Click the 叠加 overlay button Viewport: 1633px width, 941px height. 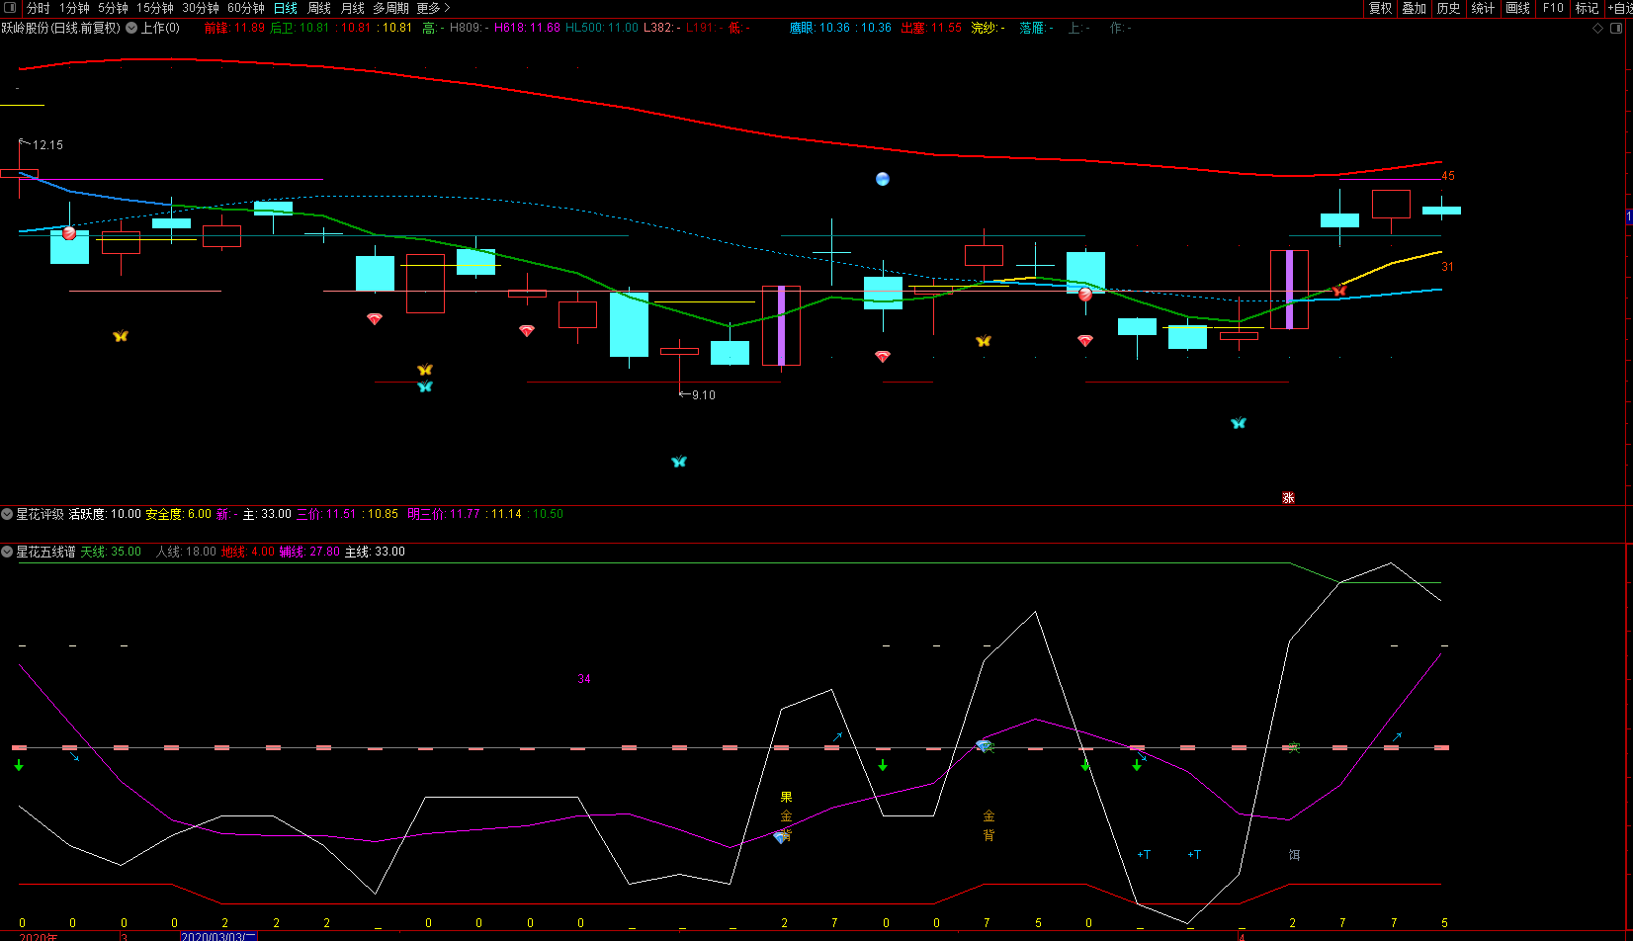pyautogui.click(x=1415, y=8)
